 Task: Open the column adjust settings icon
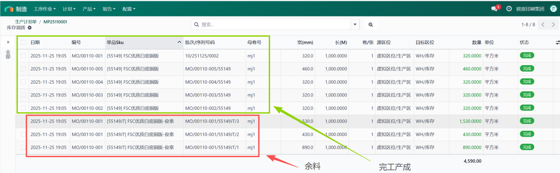558,42
